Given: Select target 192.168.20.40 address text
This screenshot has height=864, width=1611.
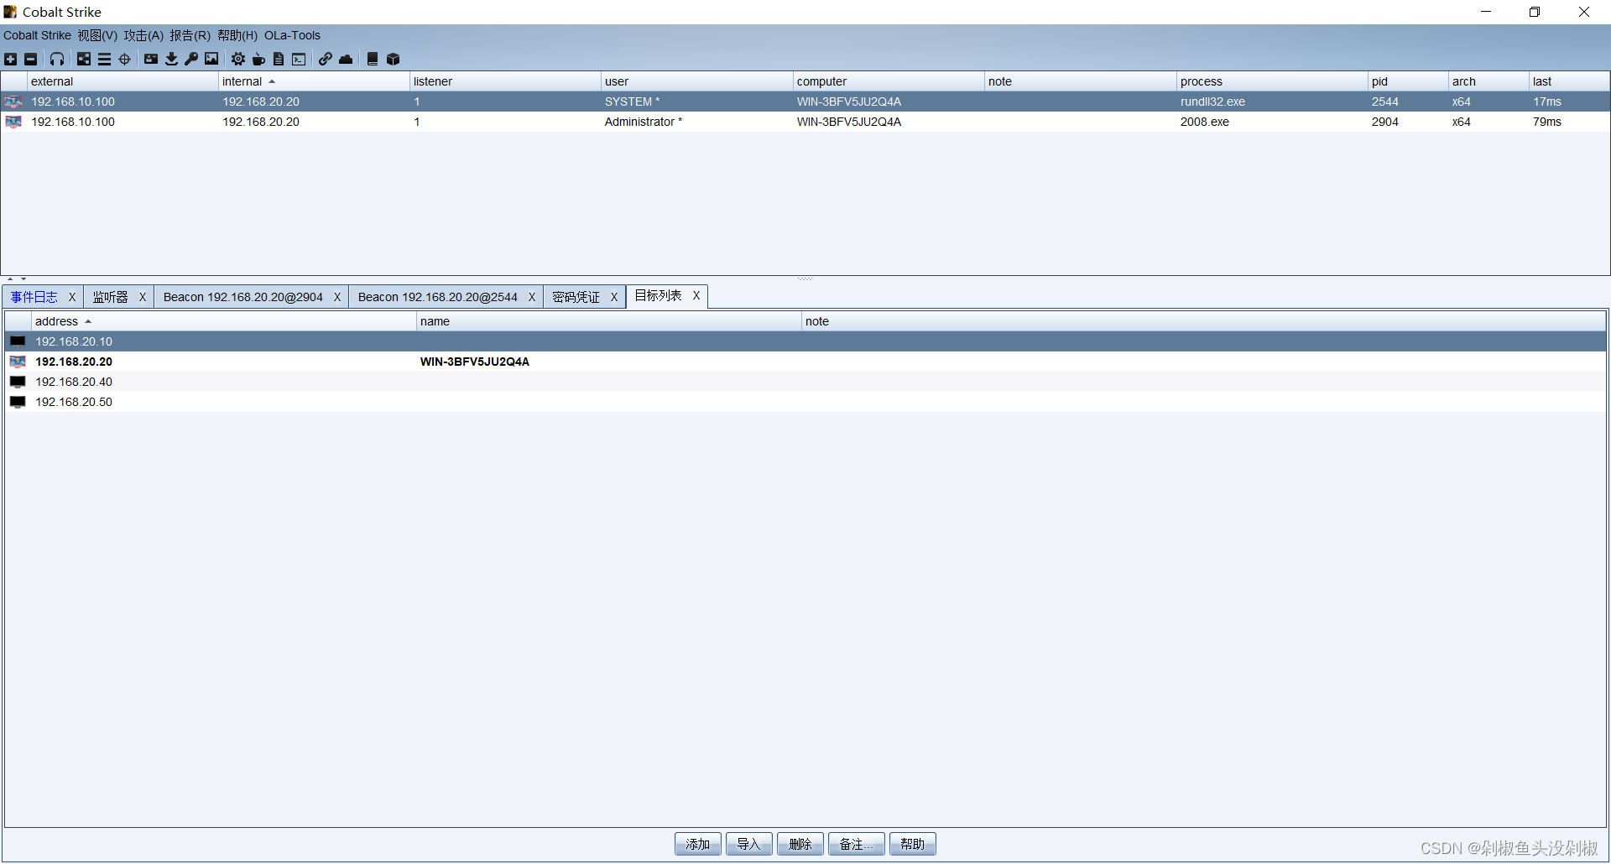Looking at the screenshot, I should tap(74, 382).
